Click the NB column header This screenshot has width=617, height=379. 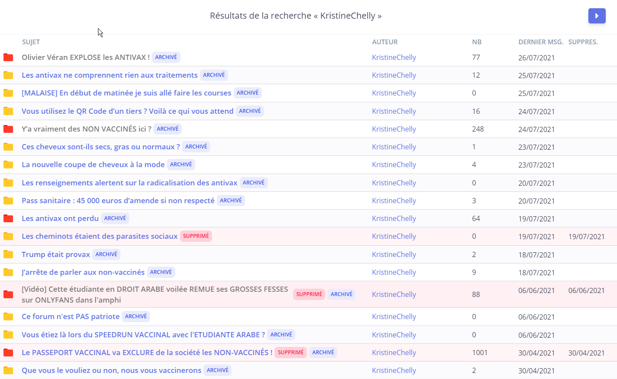[x=477, y=42]
